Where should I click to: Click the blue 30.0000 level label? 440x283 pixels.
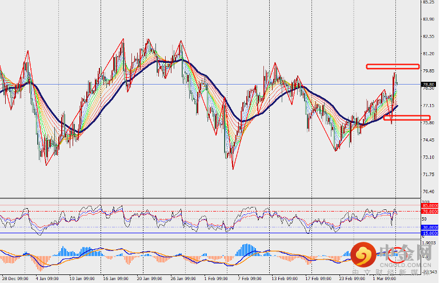pos(430,227)
